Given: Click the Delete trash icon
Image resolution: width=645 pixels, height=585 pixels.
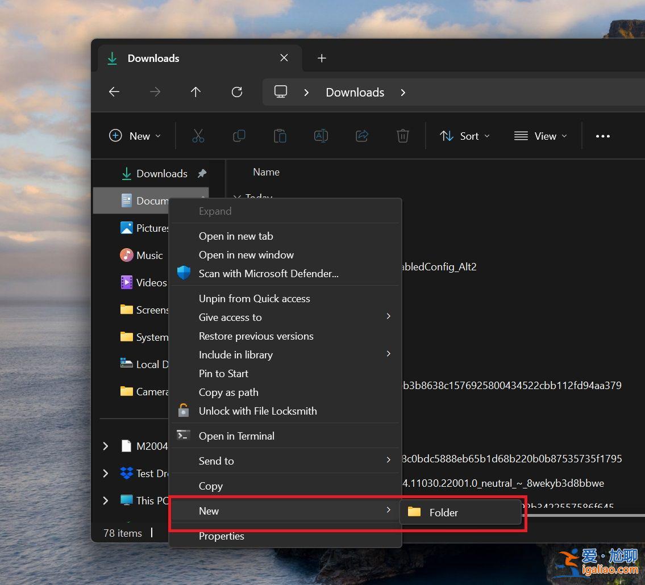Looking at the screenshot, I should [402, 136].
